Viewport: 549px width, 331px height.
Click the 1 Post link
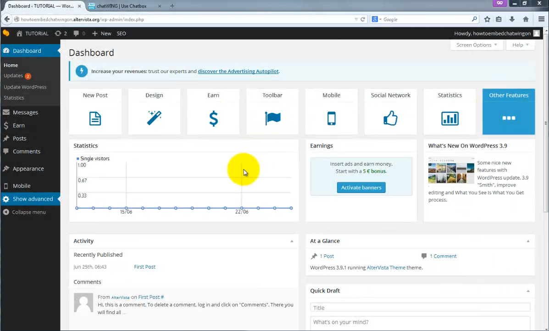327,256
